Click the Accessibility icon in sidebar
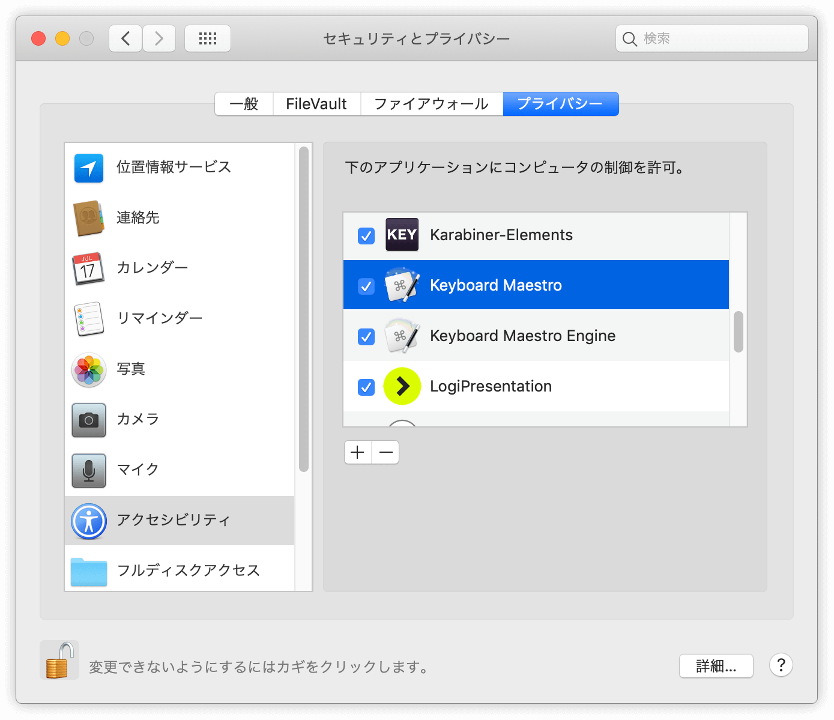The height and width of the screenshot is (720, 834). tap(89, 521)
